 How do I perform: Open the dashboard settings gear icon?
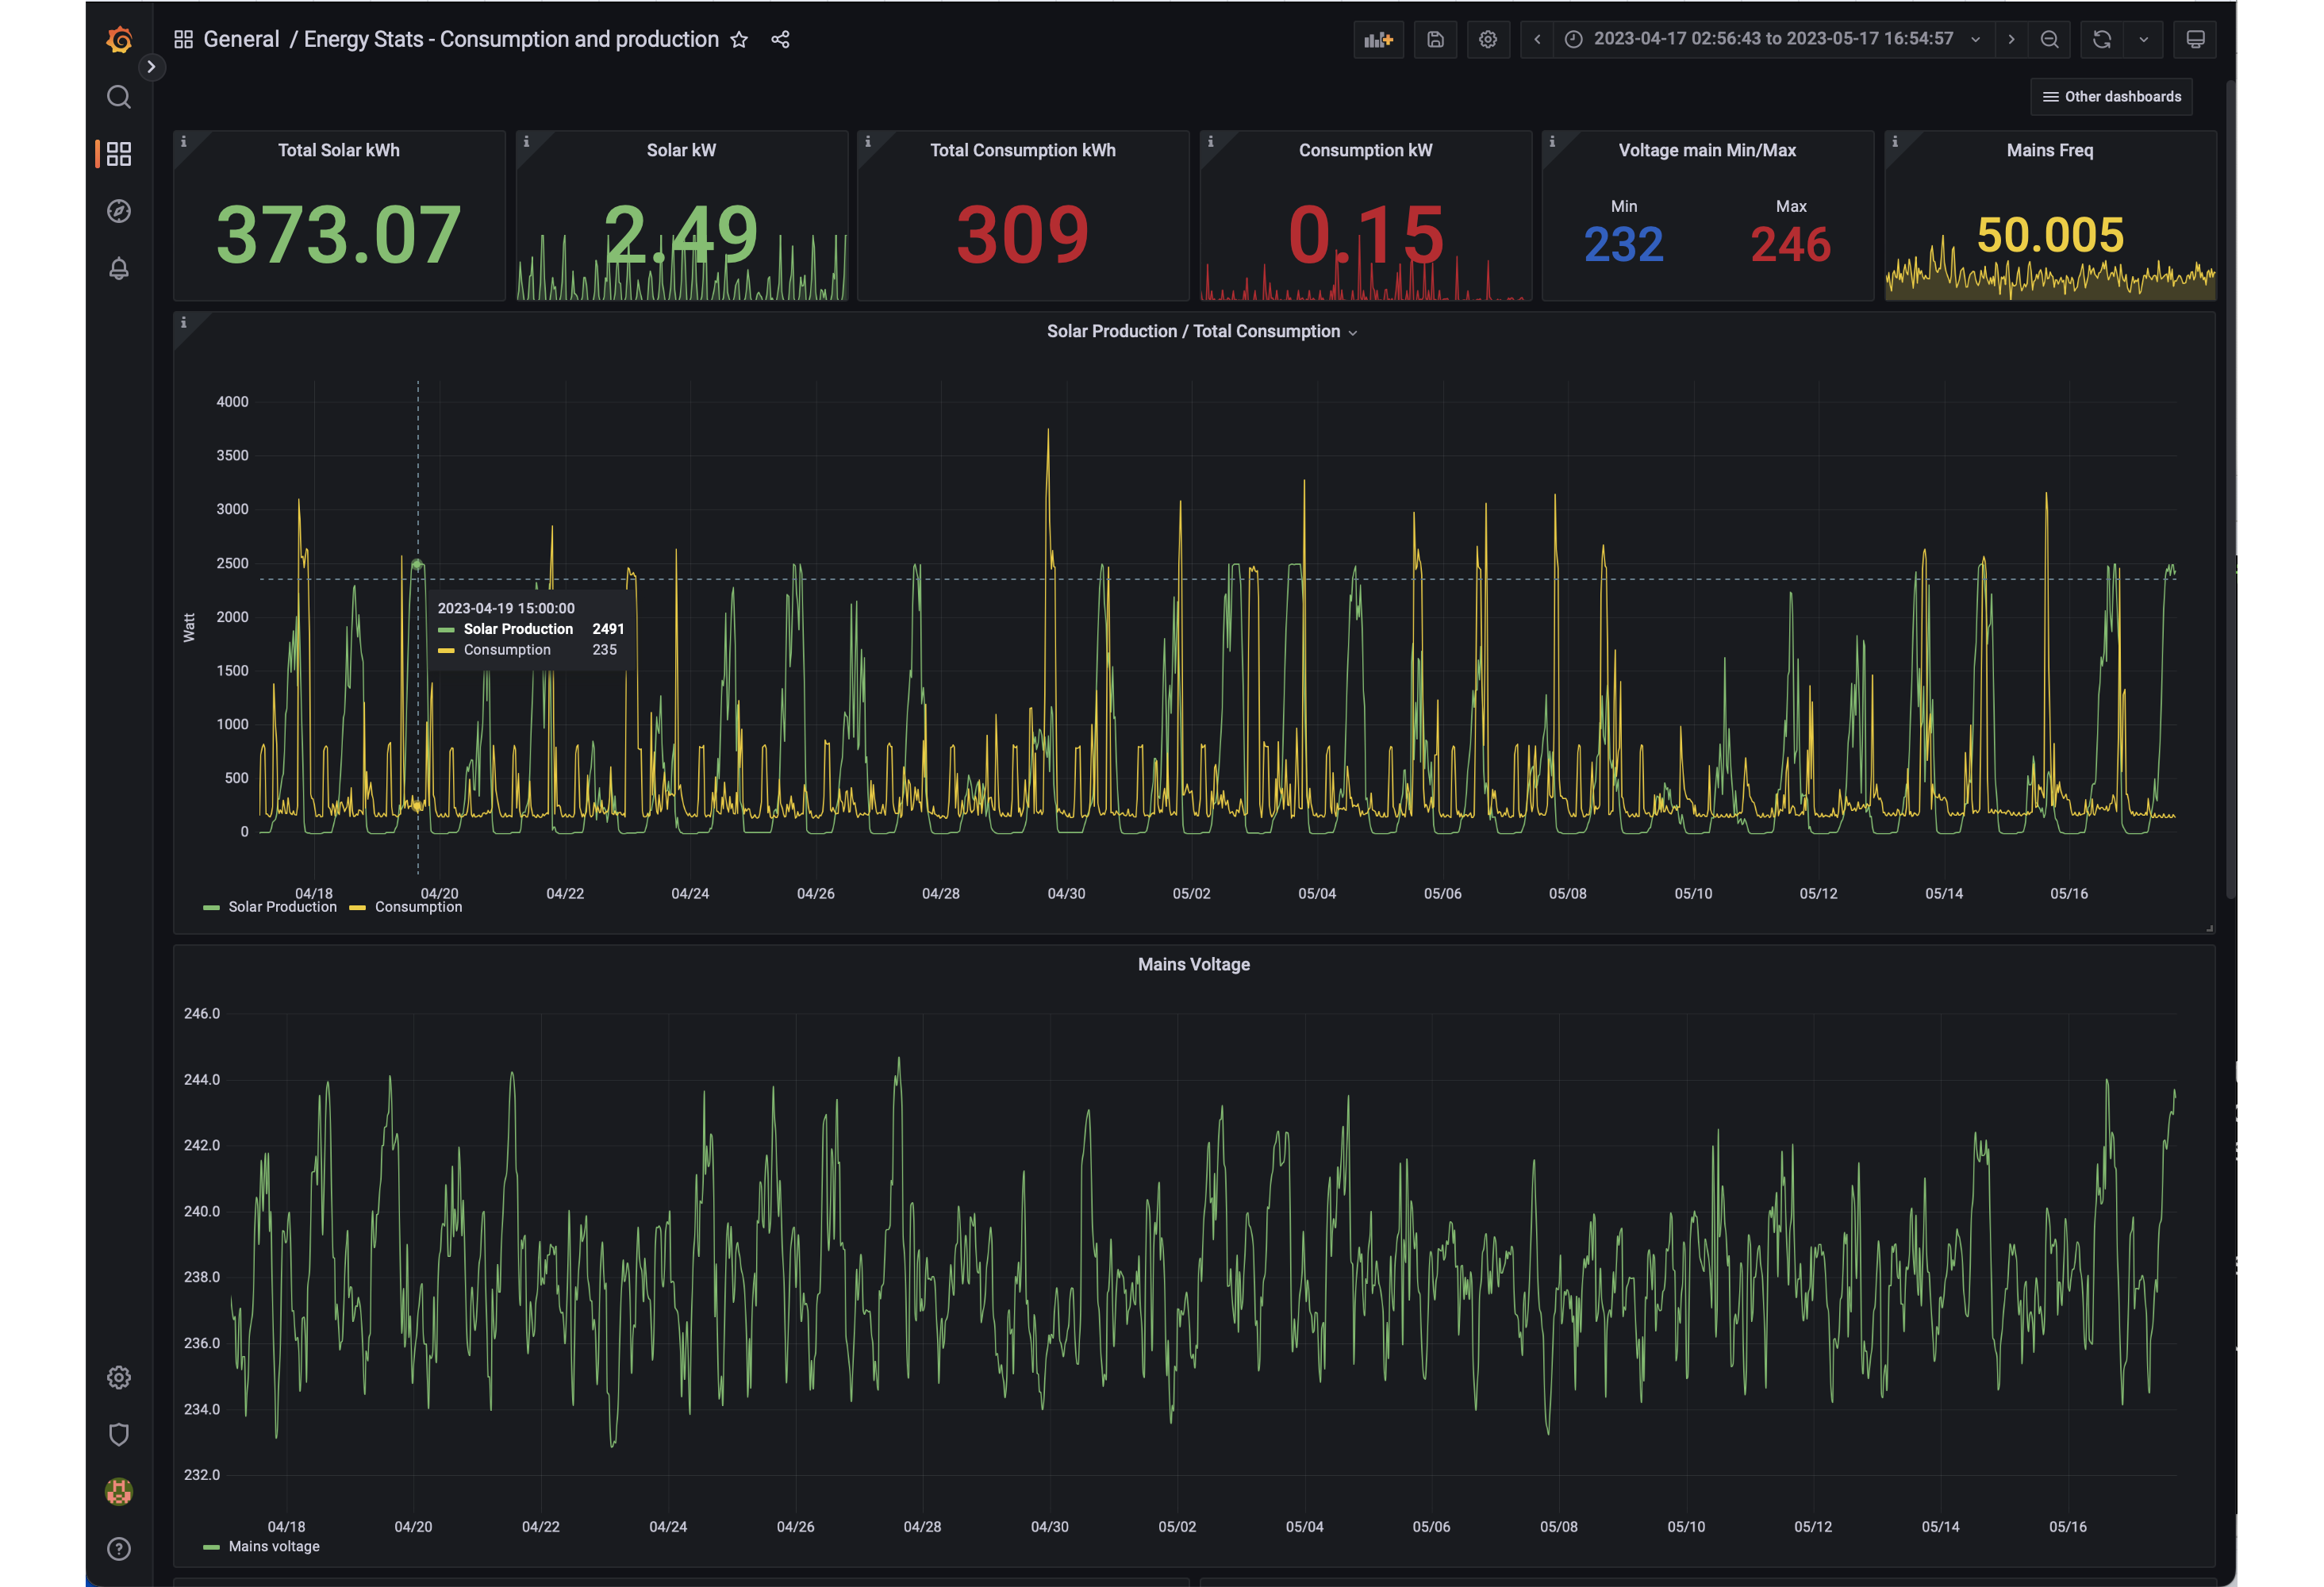point(1488,39)
